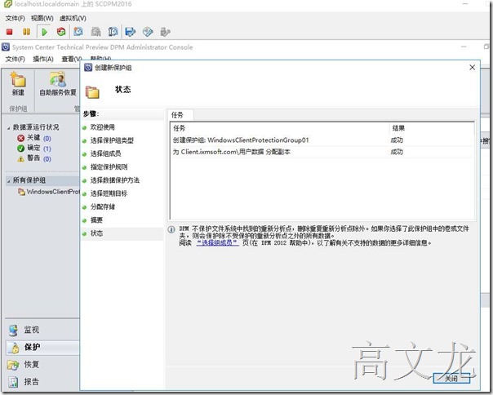Select the 关键 (0) status item
493x395 pixels.
pos(34,138)
